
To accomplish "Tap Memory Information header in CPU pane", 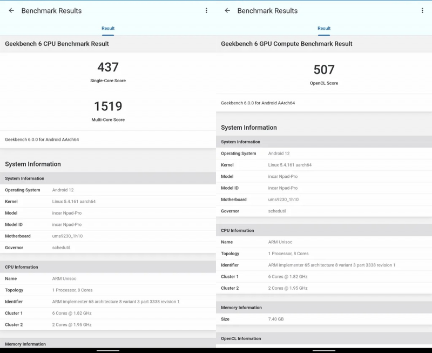I will pos(108,344).
